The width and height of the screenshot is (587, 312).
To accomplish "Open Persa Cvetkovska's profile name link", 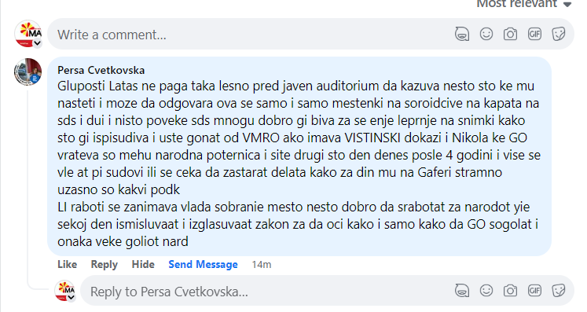I will tap(101, 70).
